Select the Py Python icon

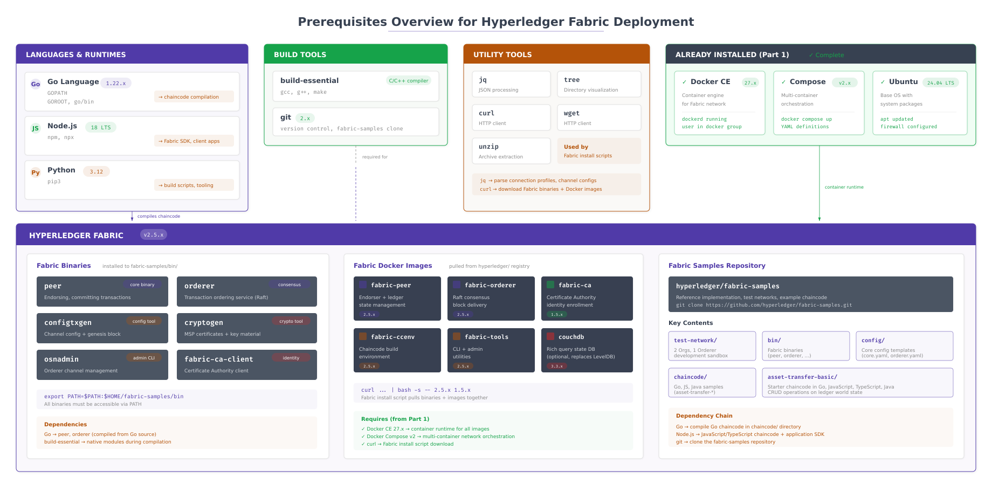click(x=35, y=173)
